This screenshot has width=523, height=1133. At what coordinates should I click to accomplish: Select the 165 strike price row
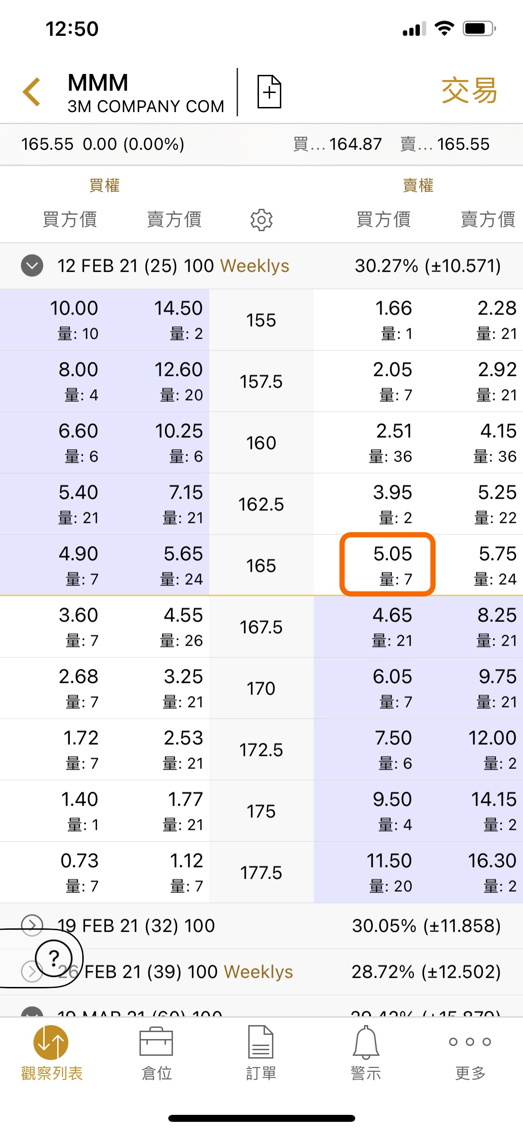[261, 565]
